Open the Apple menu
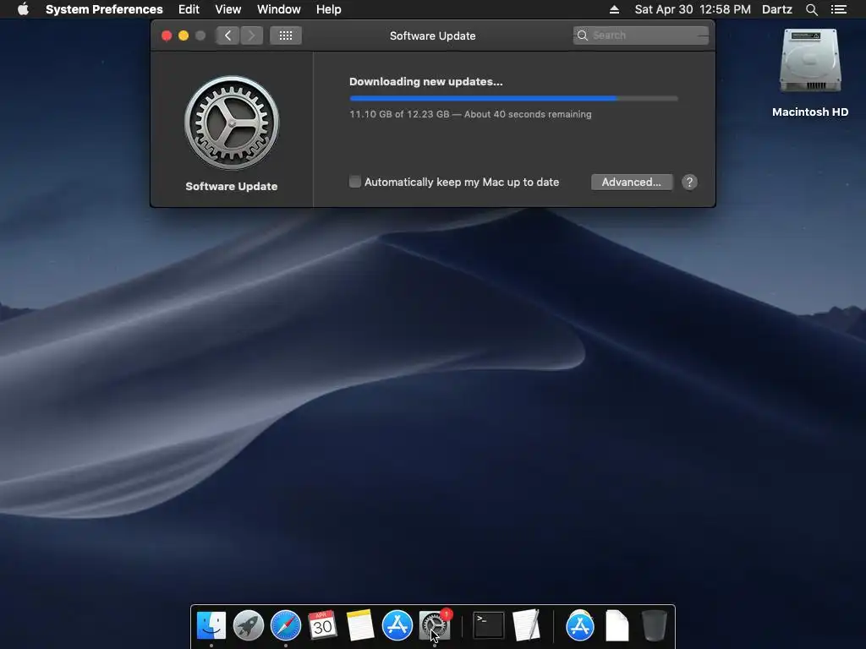 tap(23, 9)
